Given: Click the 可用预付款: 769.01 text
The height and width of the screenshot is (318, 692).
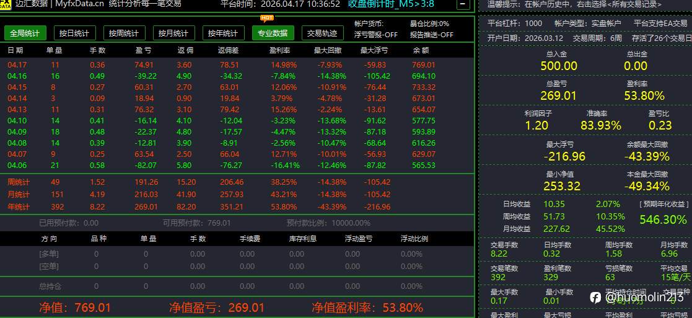Looking at the screenshot, I should [x=197, y=223].
